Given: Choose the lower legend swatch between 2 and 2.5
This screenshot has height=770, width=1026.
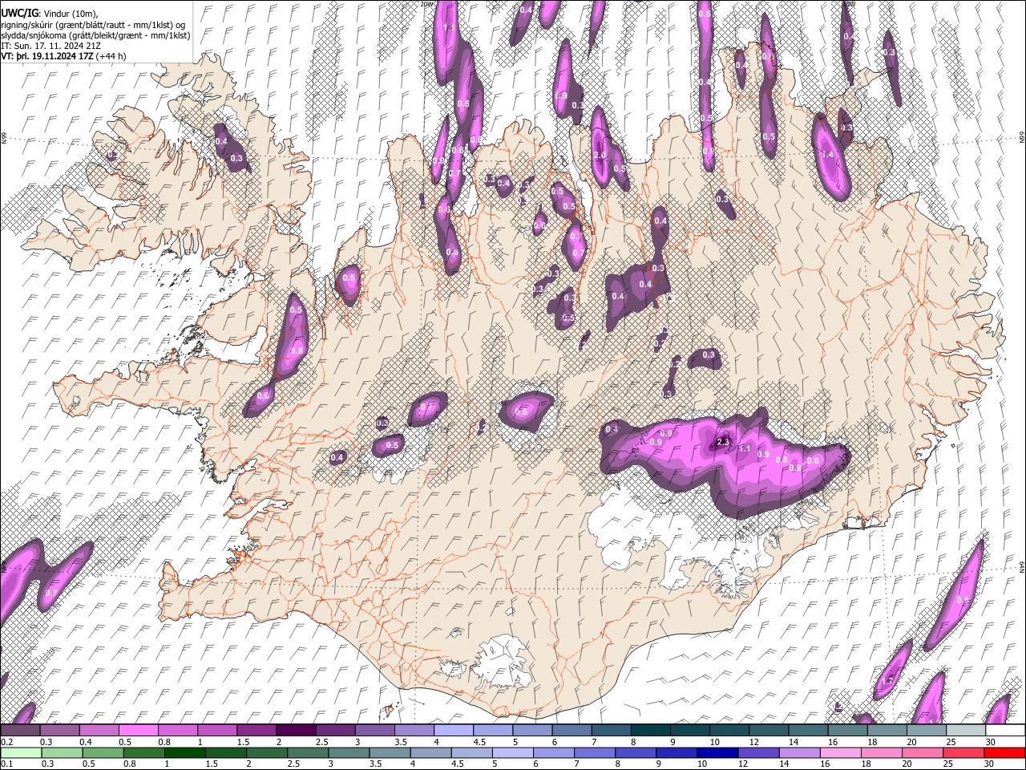Looking at the screenshot, I should click(x=267, y=752).
